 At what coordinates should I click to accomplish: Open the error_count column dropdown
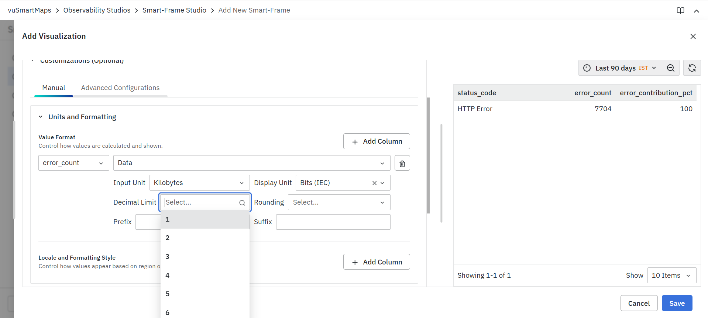(x=74, y=163)
